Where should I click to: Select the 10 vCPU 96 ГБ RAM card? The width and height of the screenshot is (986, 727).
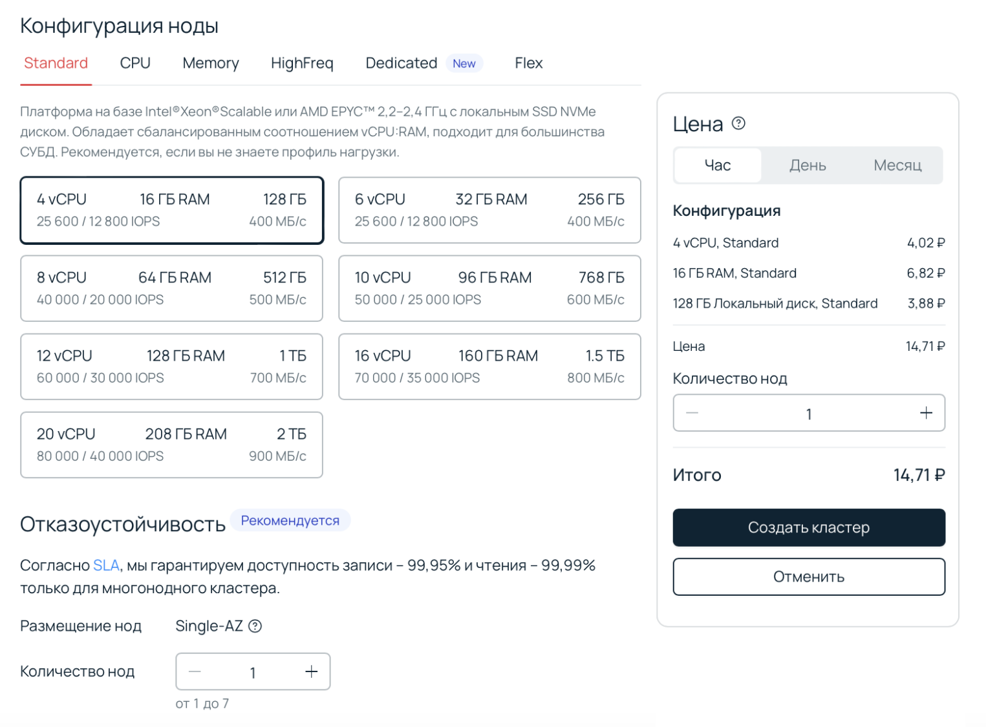[x=489, y=289]
